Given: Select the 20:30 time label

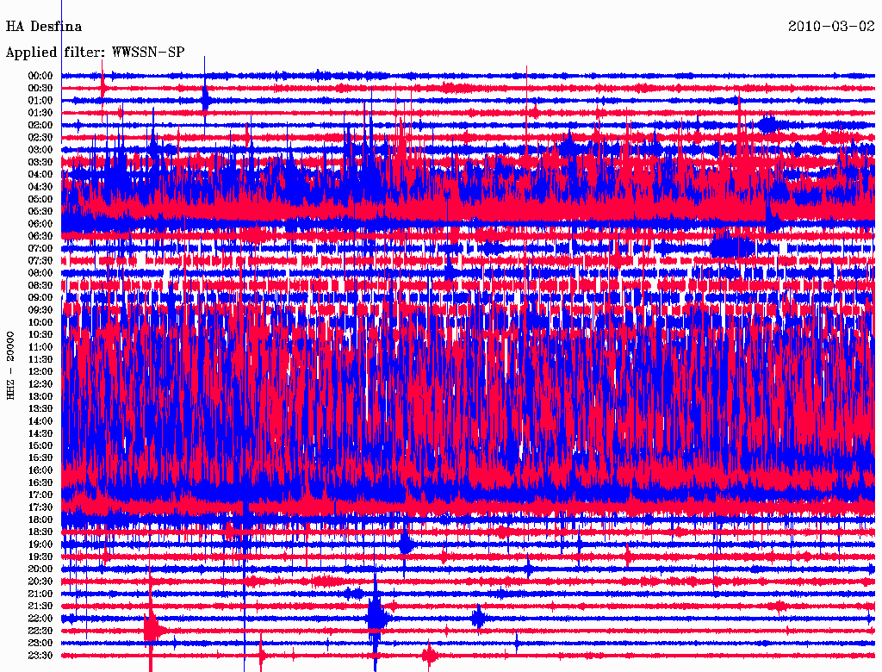Looking at the screenshot, I should 40,582.
